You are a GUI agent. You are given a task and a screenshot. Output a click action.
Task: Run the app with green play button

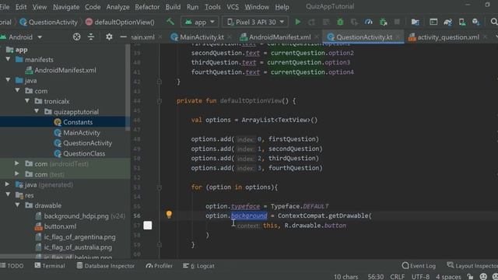(x=297, y=22)
